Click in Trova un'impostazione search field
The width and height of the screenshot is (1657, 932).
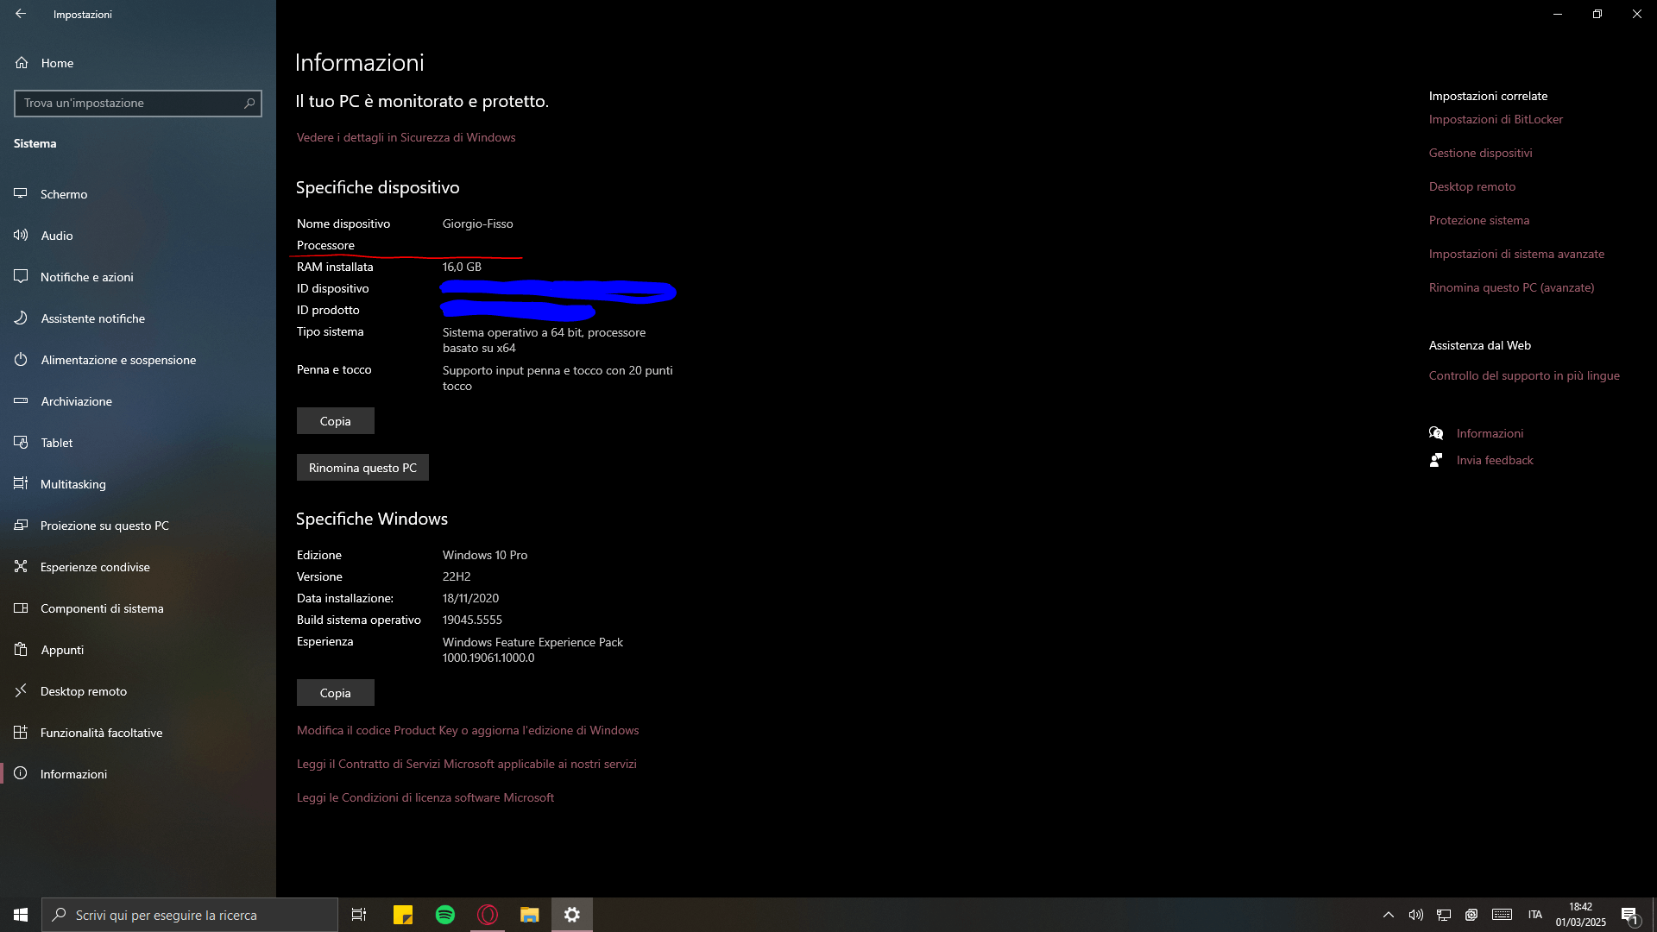129,103
